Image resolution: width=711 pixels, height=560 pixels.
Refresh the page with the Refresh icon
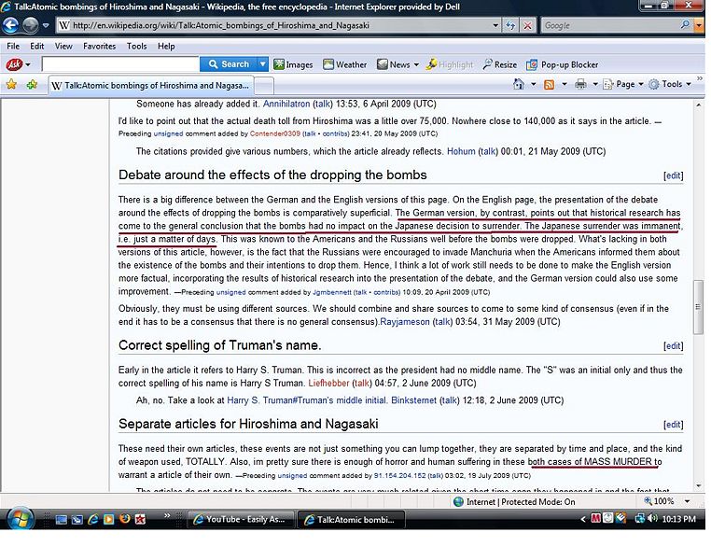510,25
